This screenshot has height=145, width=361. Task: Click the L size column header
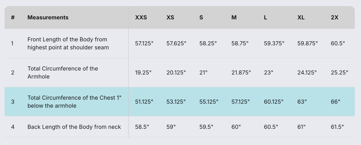pyautogui.click(x=265, y=17)
